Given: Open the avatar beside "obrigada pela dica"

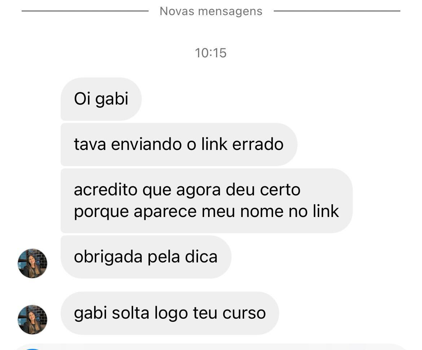Looking at the screenshot, I should [32, 263].
